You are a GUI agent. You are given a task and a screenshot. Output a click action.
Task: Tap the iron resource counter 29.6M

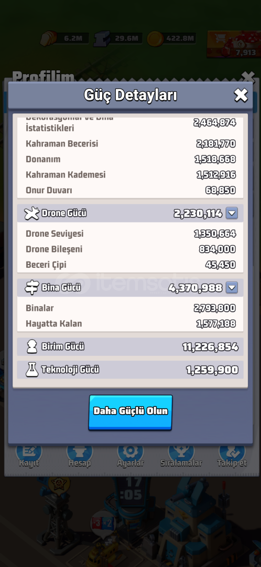pos(118,38)
